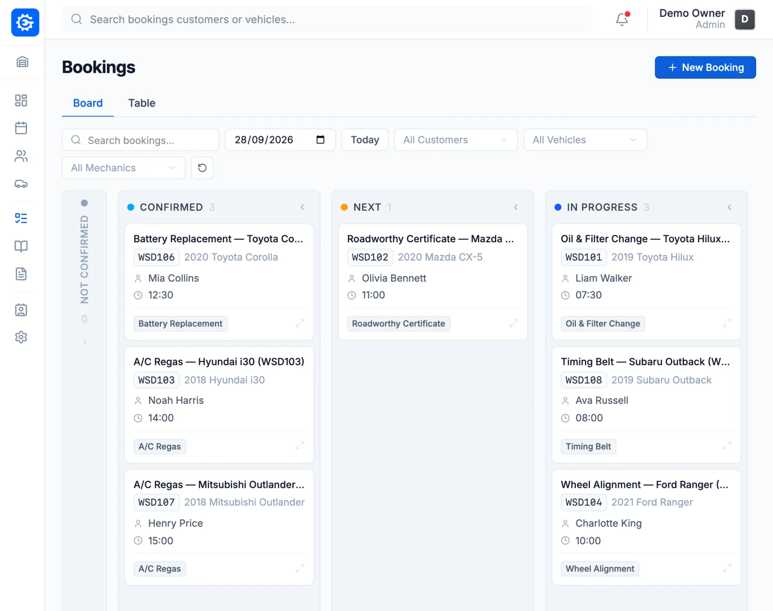Expand the Oil & Filter Change card icon

pos(727,323)
